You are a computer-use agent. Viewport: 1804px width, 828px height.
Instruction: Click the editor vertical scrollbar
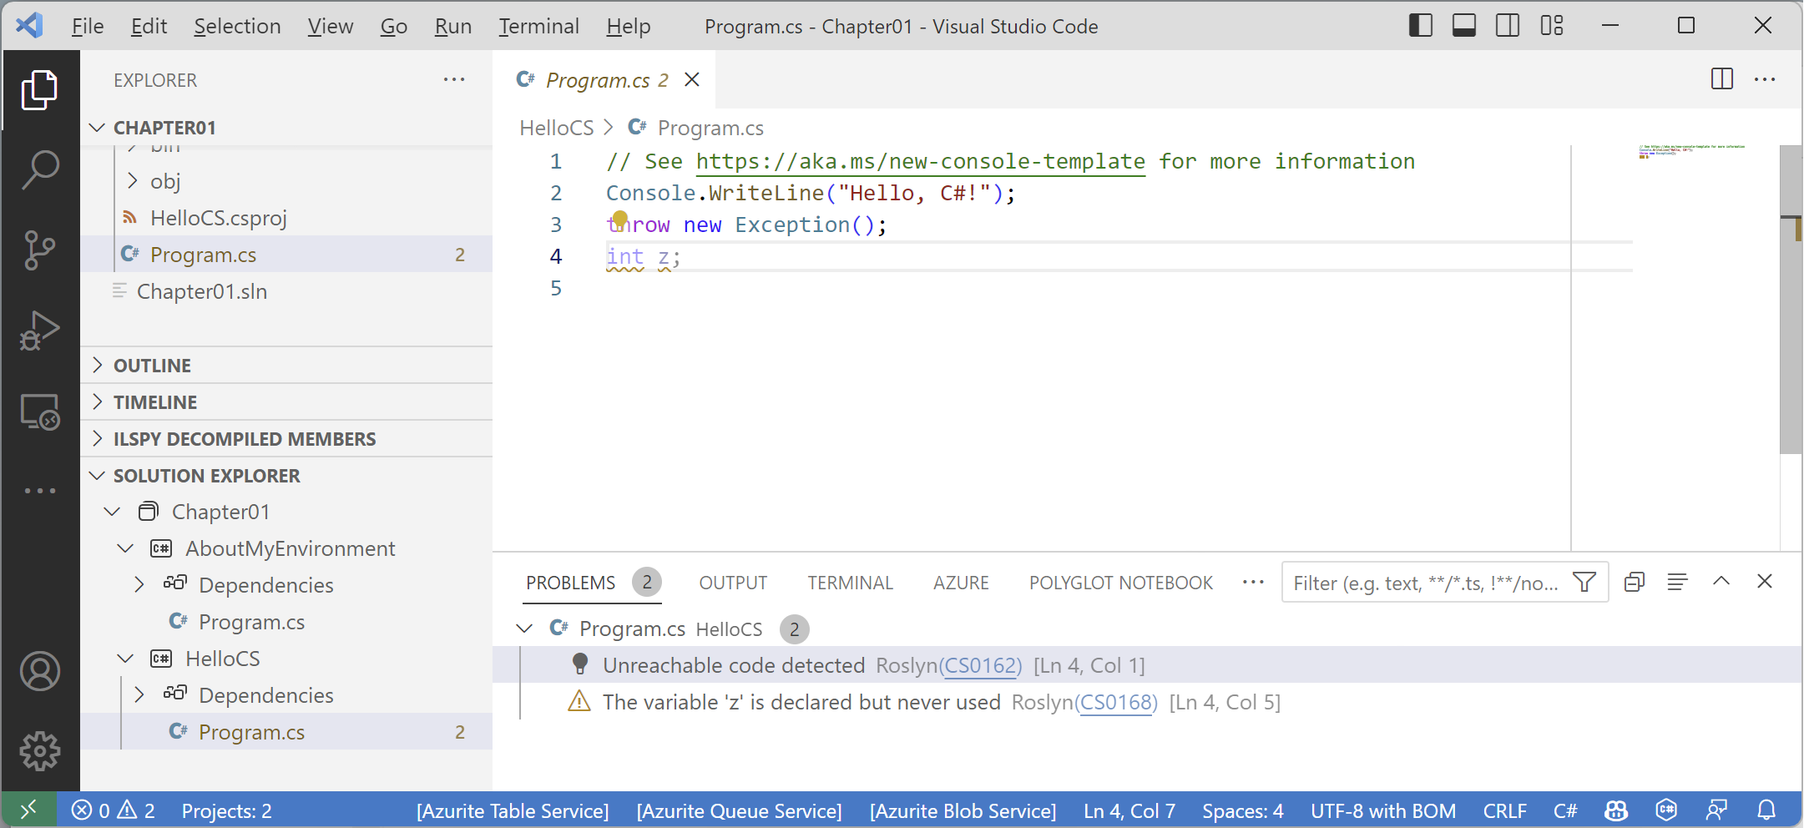[x=1790, y=300]
